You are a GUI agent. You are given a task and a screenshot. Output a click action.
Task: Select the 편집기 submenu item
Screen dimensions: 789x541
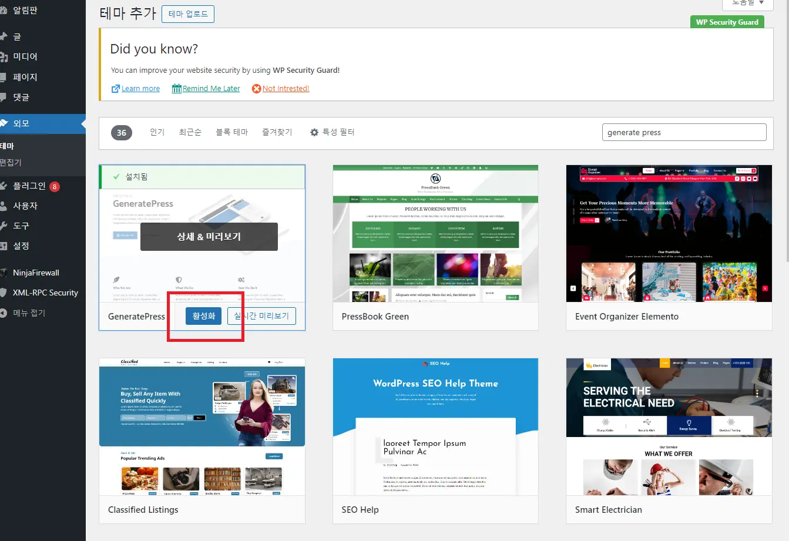(x=11, y=163)
